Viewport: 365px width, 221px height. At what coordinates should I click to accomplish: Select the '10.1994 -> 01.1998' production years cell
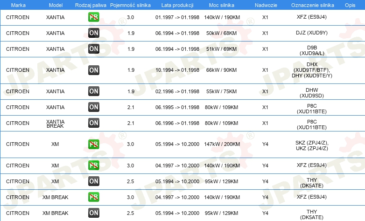(x=177, y=70)
